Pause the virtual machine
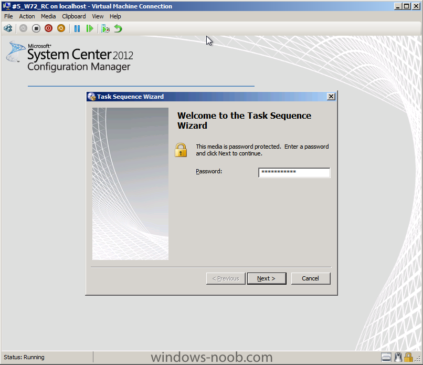Screen dimensions: 423x365 pyautogui.click(x=77, y=28)
